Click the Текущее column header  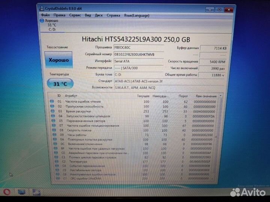tap(143, 96)
